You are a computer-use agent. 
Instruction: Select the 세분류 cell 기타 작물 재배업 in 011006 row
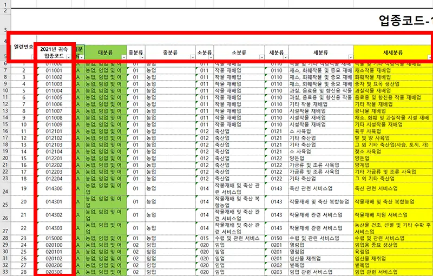click(x=321, y=104)
